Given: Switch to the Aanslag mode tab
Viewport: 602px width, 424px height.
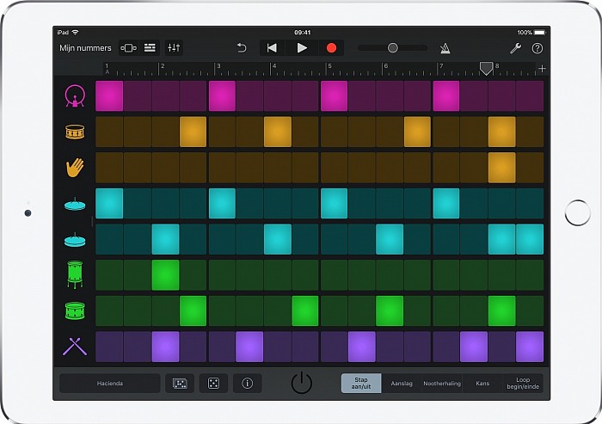Looking at the screenshot, I should point(402,383).
